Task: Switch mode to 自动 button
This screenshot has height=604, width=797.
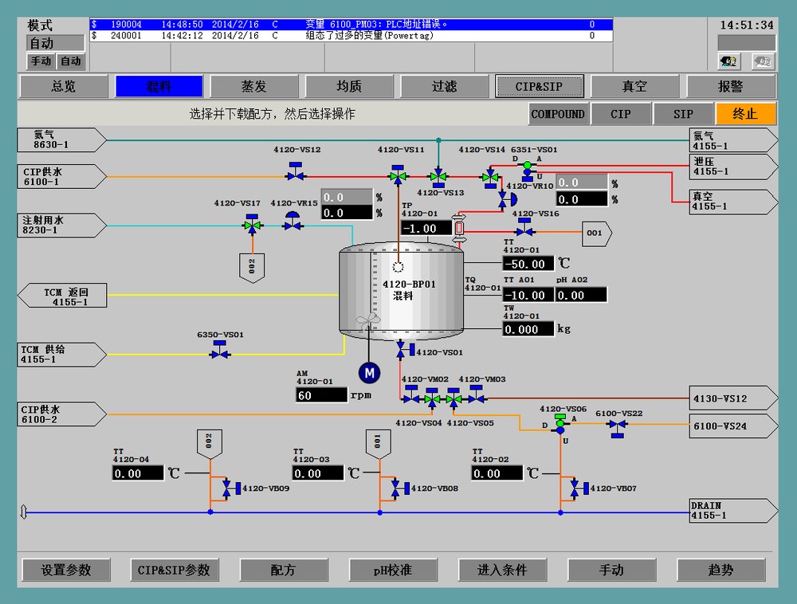Action: pyautogui.click(x=71, y=61)
